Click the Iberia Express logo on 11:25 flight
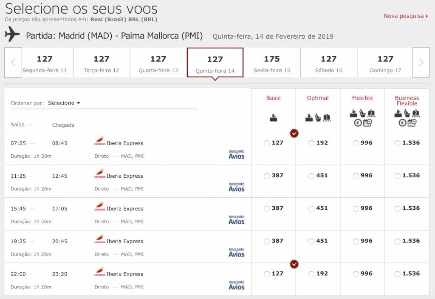 click(x=99, y=173)
